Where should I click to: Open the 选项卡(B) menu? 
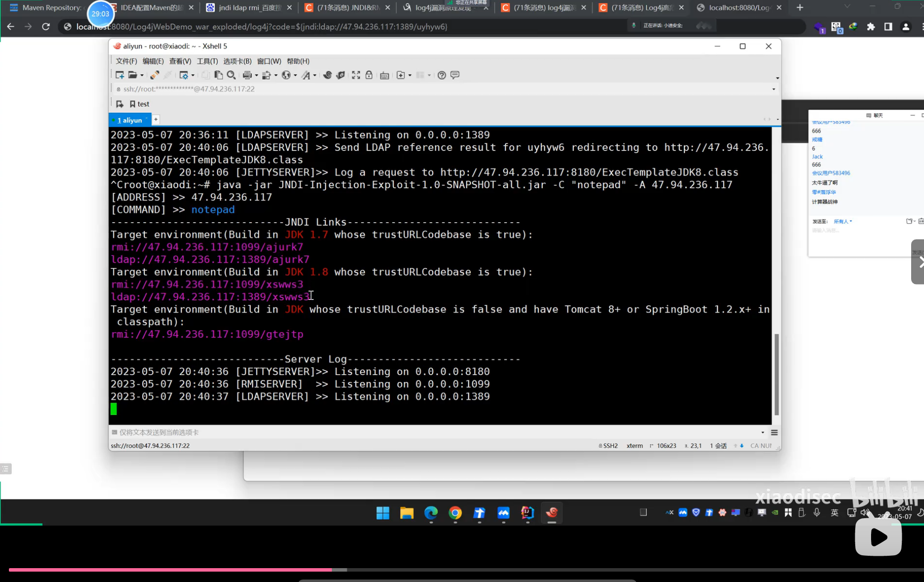237,61
